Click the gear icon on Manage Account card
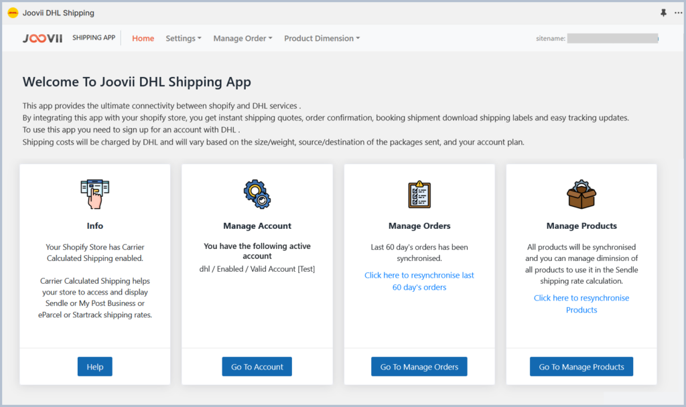Viewport: 686px width, 407px height. pyautogui.click(x=257, y=194)
